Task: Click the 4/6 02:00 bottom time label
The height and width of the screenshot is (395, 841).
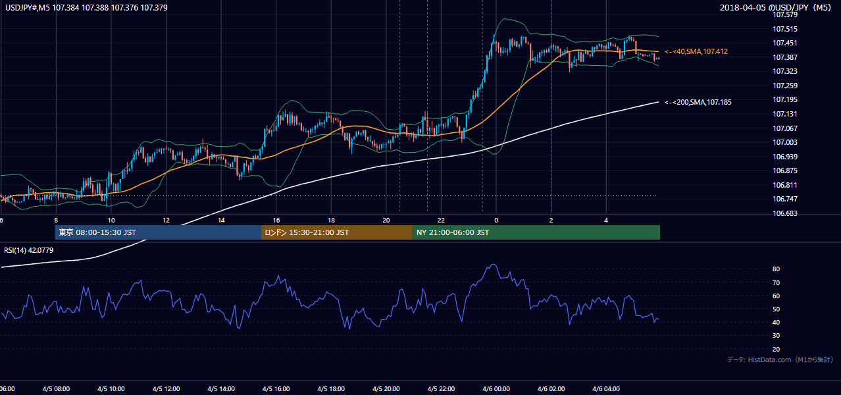Action: click(x=551, y=389)
